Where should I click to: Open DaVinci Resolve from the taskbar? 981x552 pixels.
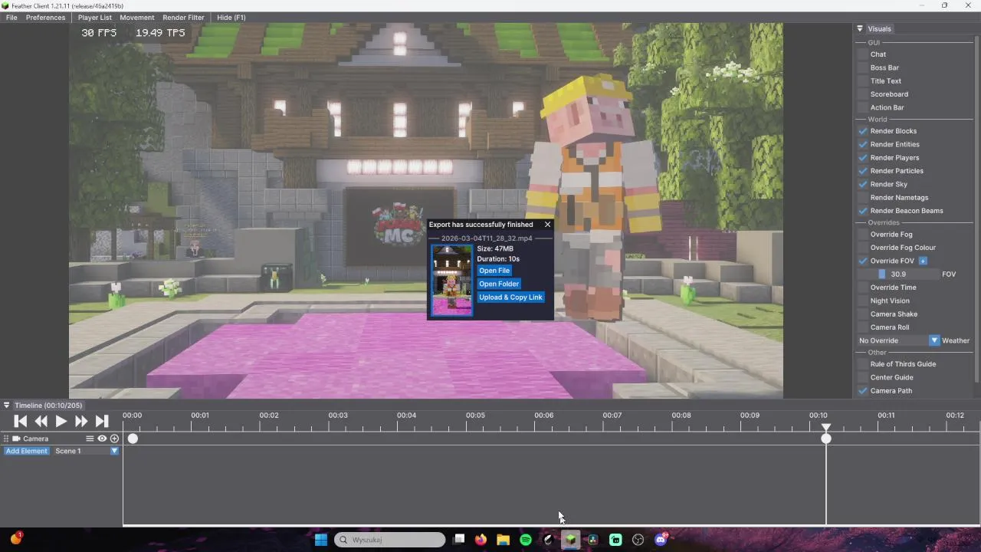coord(592,540)
